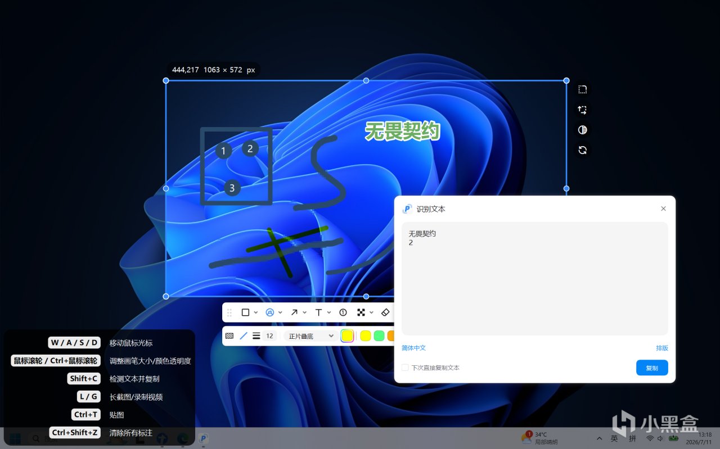Click the 调整画笔大小/颜色透明度 hint text
The height and width of the screenshot is (449, 720).
(150, 361)
